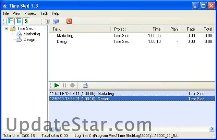Open the Help menu
Screen dimensions: 217x140
(55, 13)
